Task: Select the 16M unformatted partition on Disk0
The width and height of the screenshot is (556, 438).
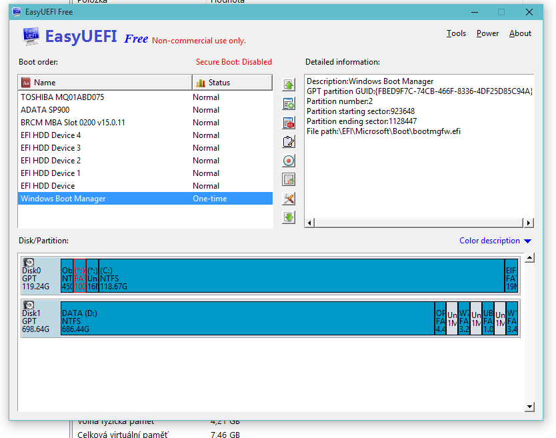Action: pyautogui.click(x=92, y=275)
